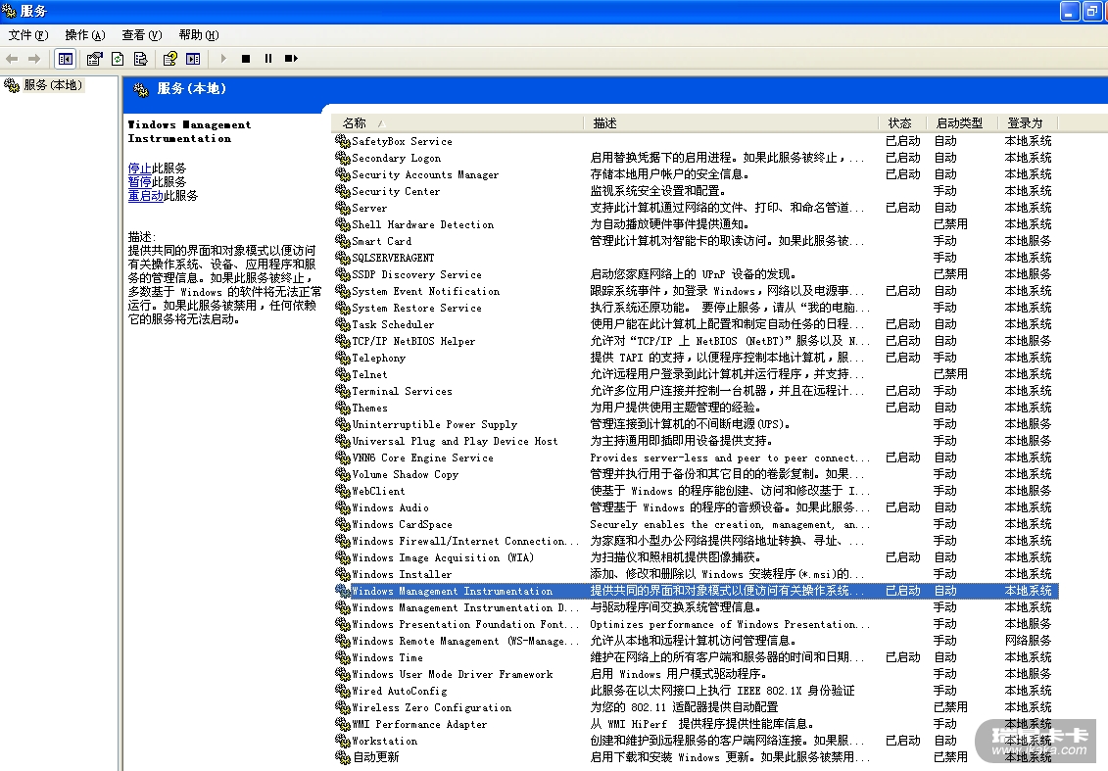Viewport: 1108px width, 771px height.
Task: Click the Services title bar icon
Action: click(9, 11)
